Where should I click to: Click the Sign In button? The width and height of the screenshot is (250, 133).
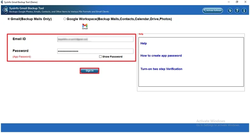[89, 71]
